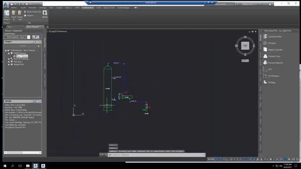This screenshot has width=301, height=169.
Task: Open the Annotate ribbon tab
Action: (32, 8)
